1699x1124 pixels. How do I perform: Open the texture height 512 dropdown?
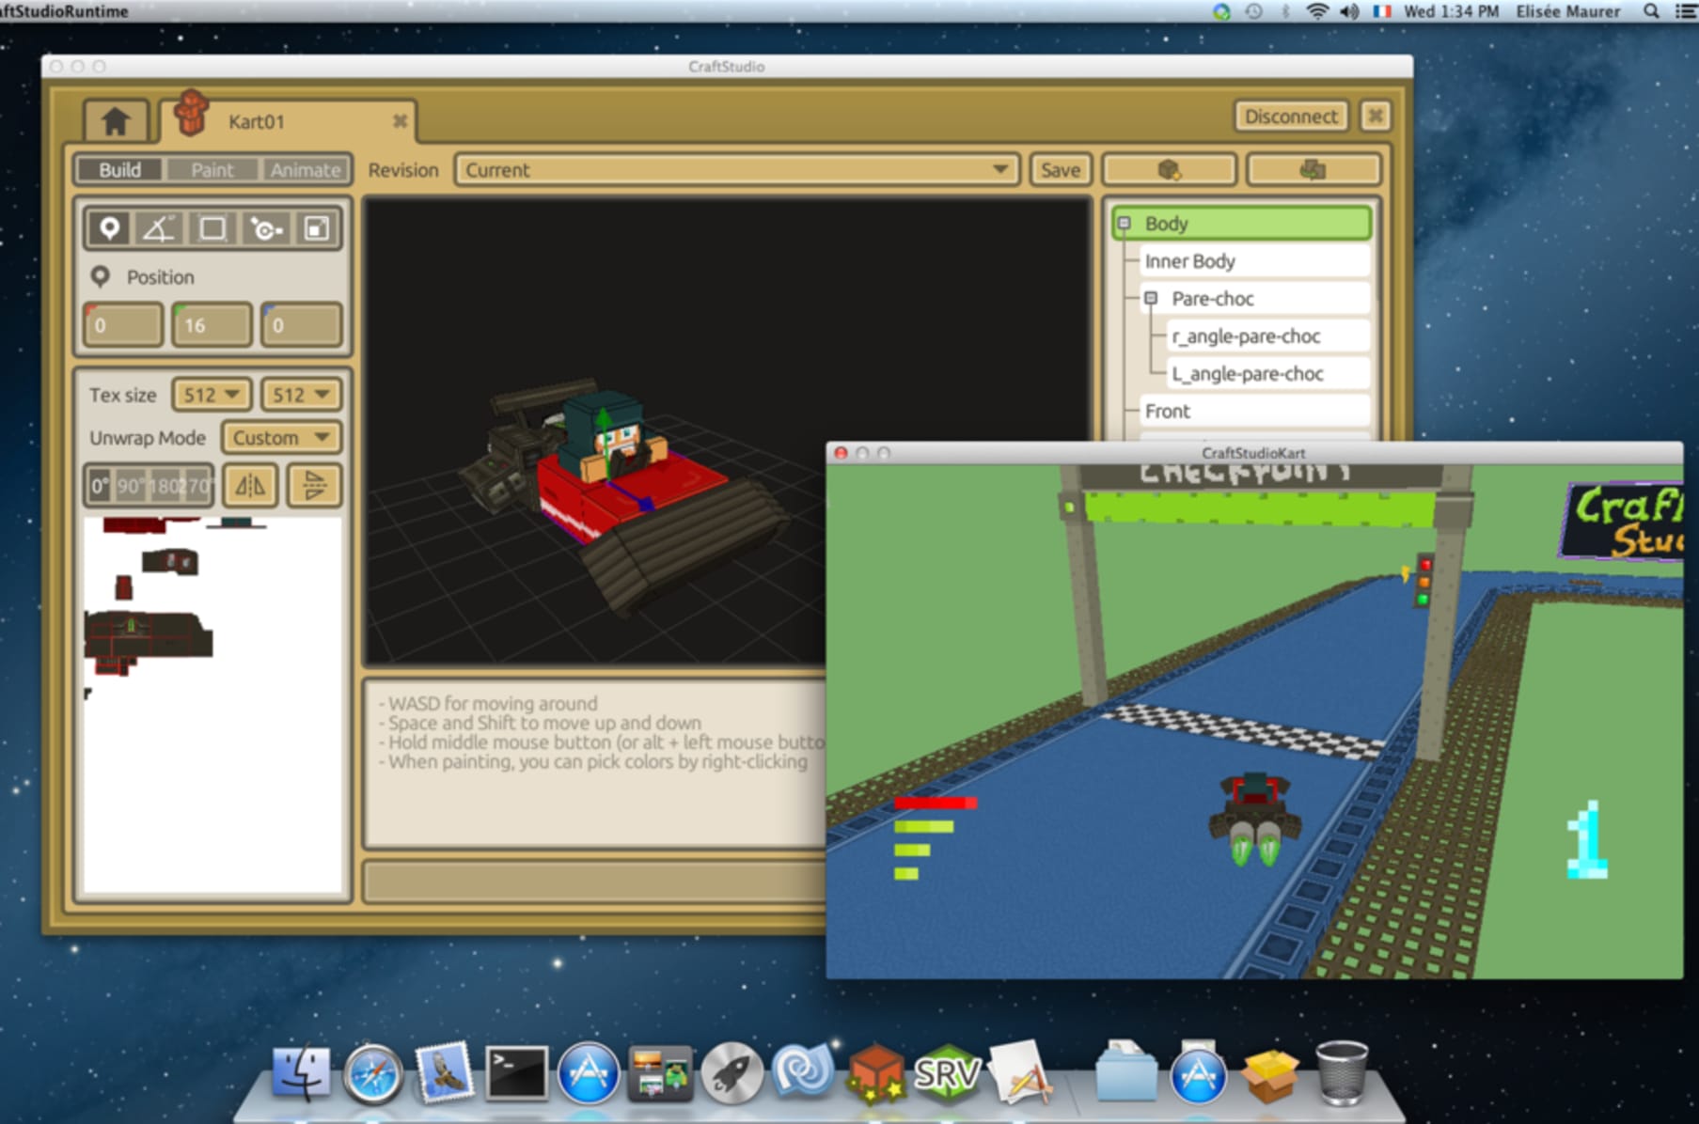click(x=301, y=395)
